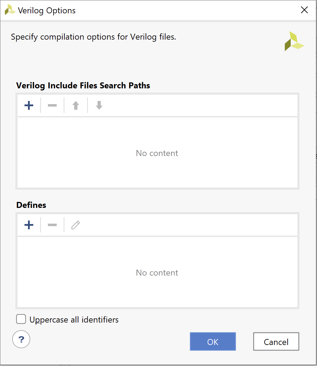The height and width of the screenshot is (366, 317).
Task: Click inside the empty Defines list
Action: point(157,273)
